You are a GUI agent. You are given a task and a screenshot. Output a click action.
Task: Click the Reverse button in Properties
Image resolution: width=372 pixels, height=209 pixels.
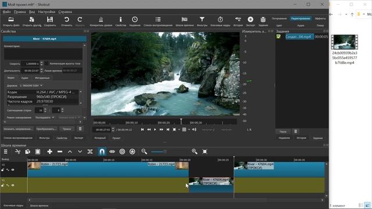[x=18, y=129]
